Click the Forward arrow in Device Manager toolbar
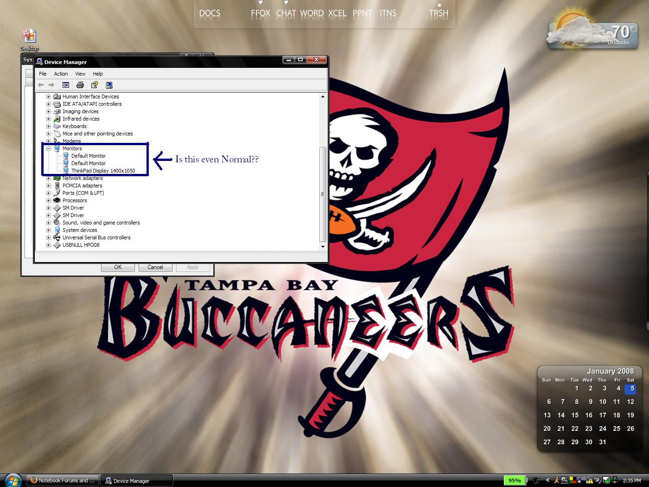The image size is (649, 487). (51, 85)
